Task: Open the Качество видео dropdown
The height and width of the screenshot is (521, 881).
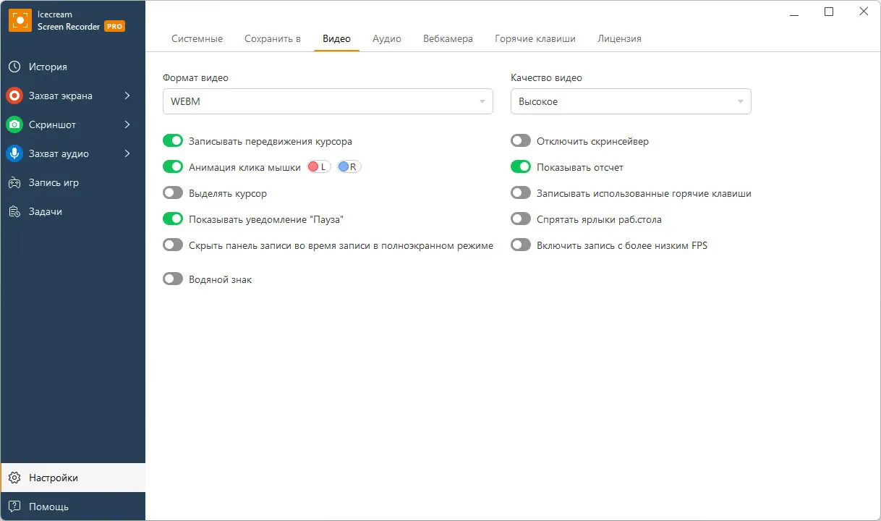Action: pos(631,101)
